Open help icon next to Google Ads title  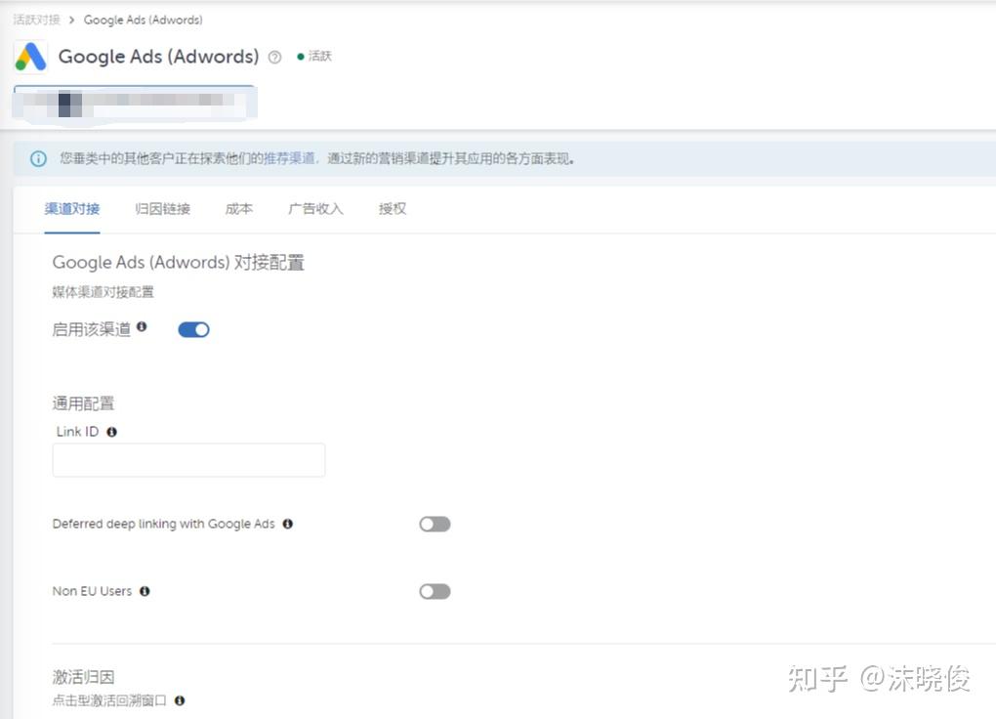[274, 58]
